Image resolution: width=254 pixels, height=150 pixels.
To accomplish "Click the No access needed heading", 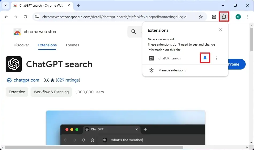I will coord(161,39).
